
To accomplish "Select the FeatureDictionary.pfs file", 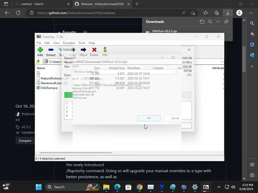I will [x=55, y=78].
